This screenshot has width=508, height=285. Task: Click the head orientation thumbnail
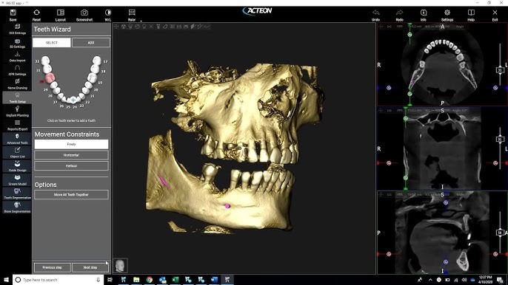(x=120, y=266)
